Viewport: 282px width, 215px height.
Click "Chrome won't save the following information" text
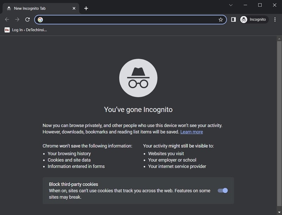click(87, 146)
